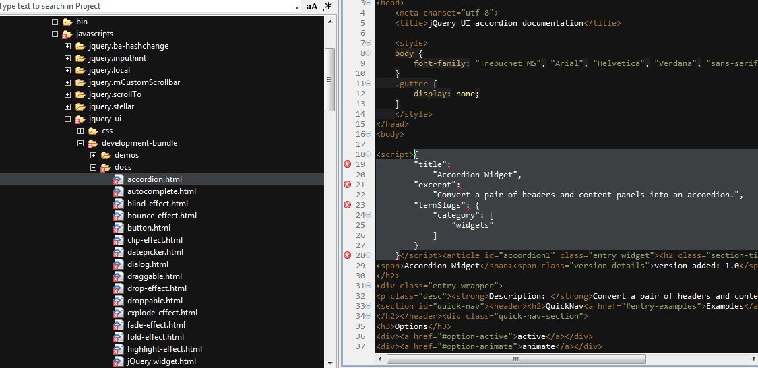Select jQuery.widget.html file

161,361
